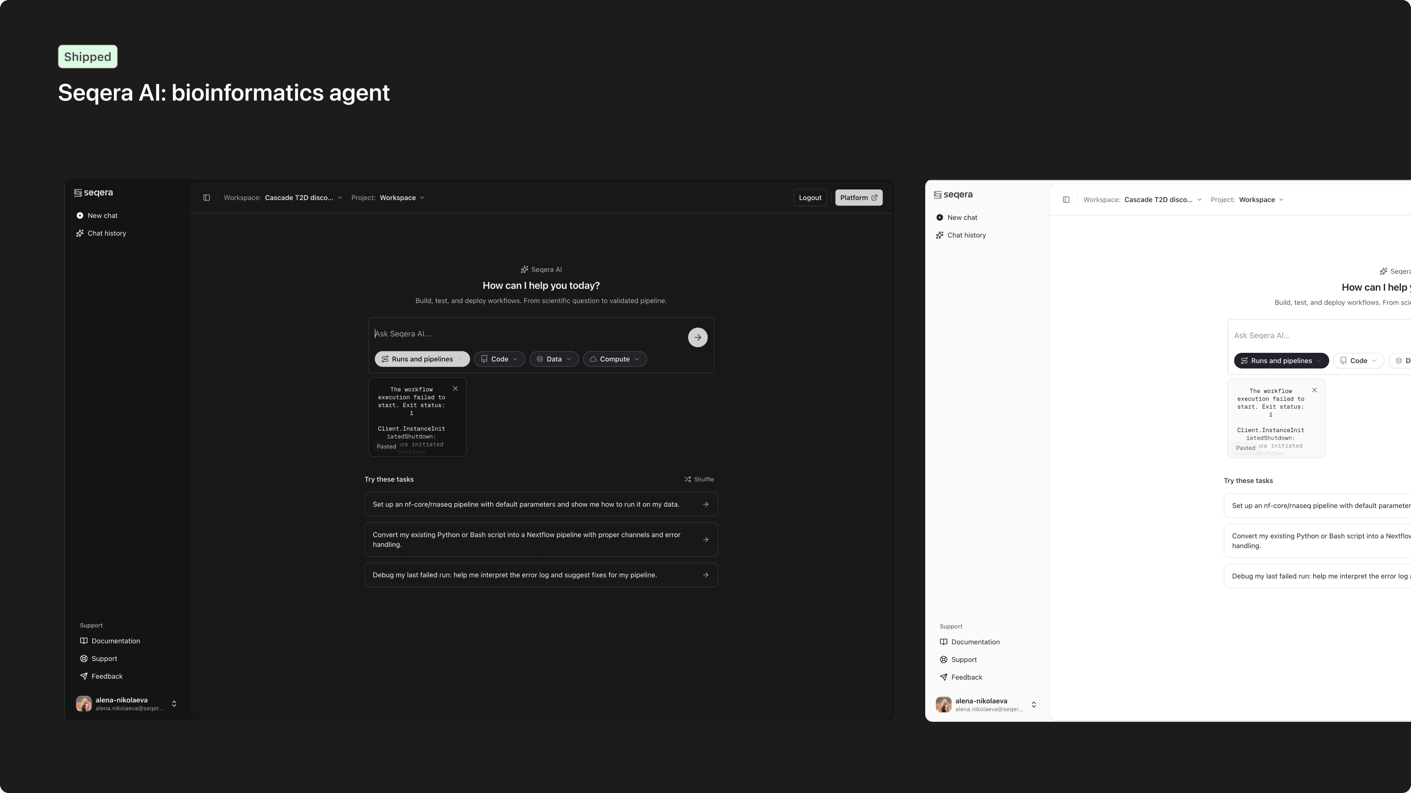Expand Runs and pipelines chip in dark window
The image size is (1411, 793).
point(422,359)
